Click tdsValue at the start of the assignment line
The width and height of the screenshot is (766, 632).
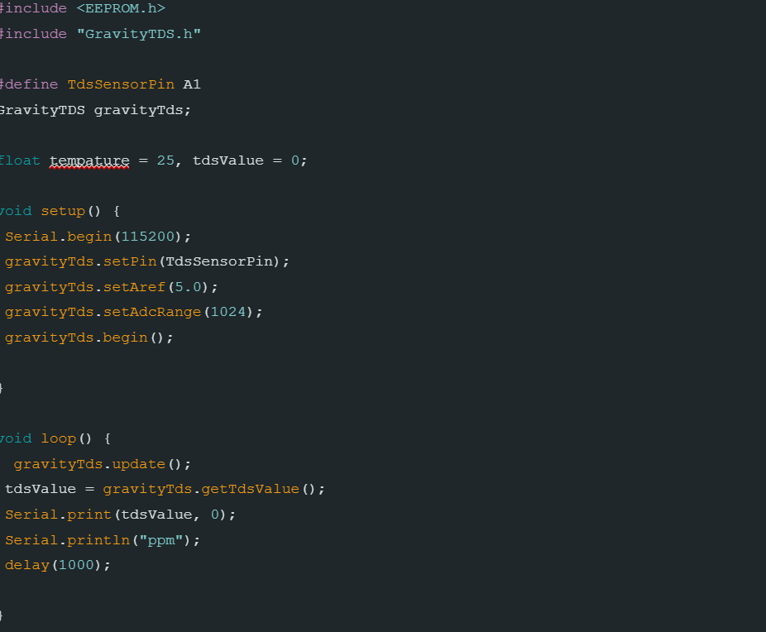(41, 490)
